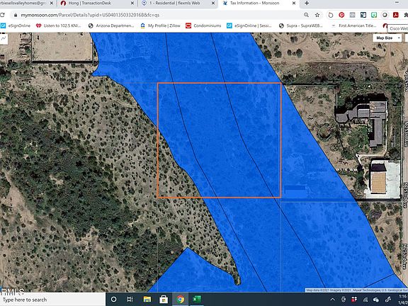Open File Explorer from taskbar
This screenshot has height=306, width=408.
coord(147,300)
